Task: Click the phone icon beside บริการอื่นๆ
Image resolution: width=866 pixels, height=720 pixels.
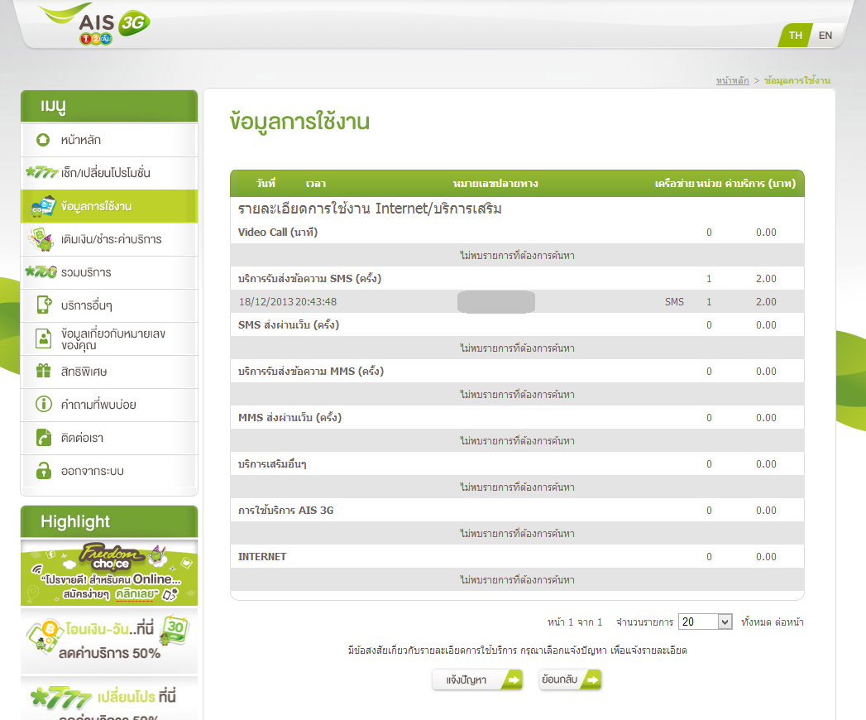Action: click(44, 305)
